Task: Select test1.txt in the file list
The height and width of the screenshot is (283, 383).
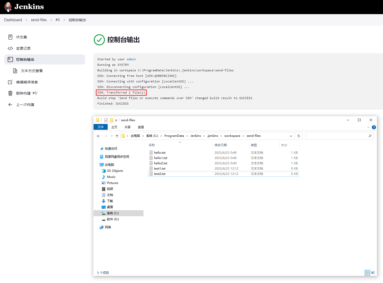Action: point(160,168)
